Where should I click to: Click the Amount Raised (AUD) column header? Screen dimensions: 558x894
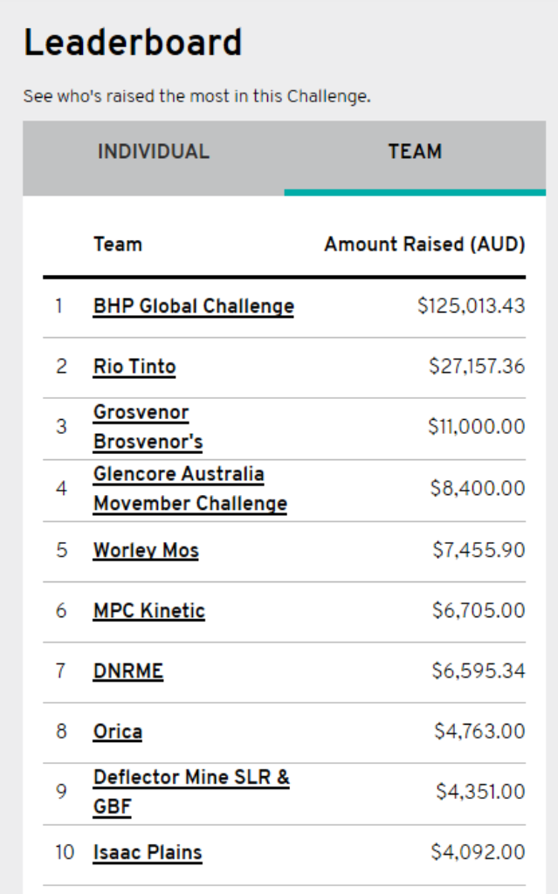click(x=424, y=244)
